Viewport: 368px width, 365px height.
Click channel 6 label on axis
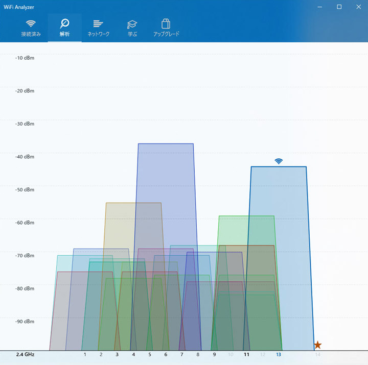[x=166, y=354]
